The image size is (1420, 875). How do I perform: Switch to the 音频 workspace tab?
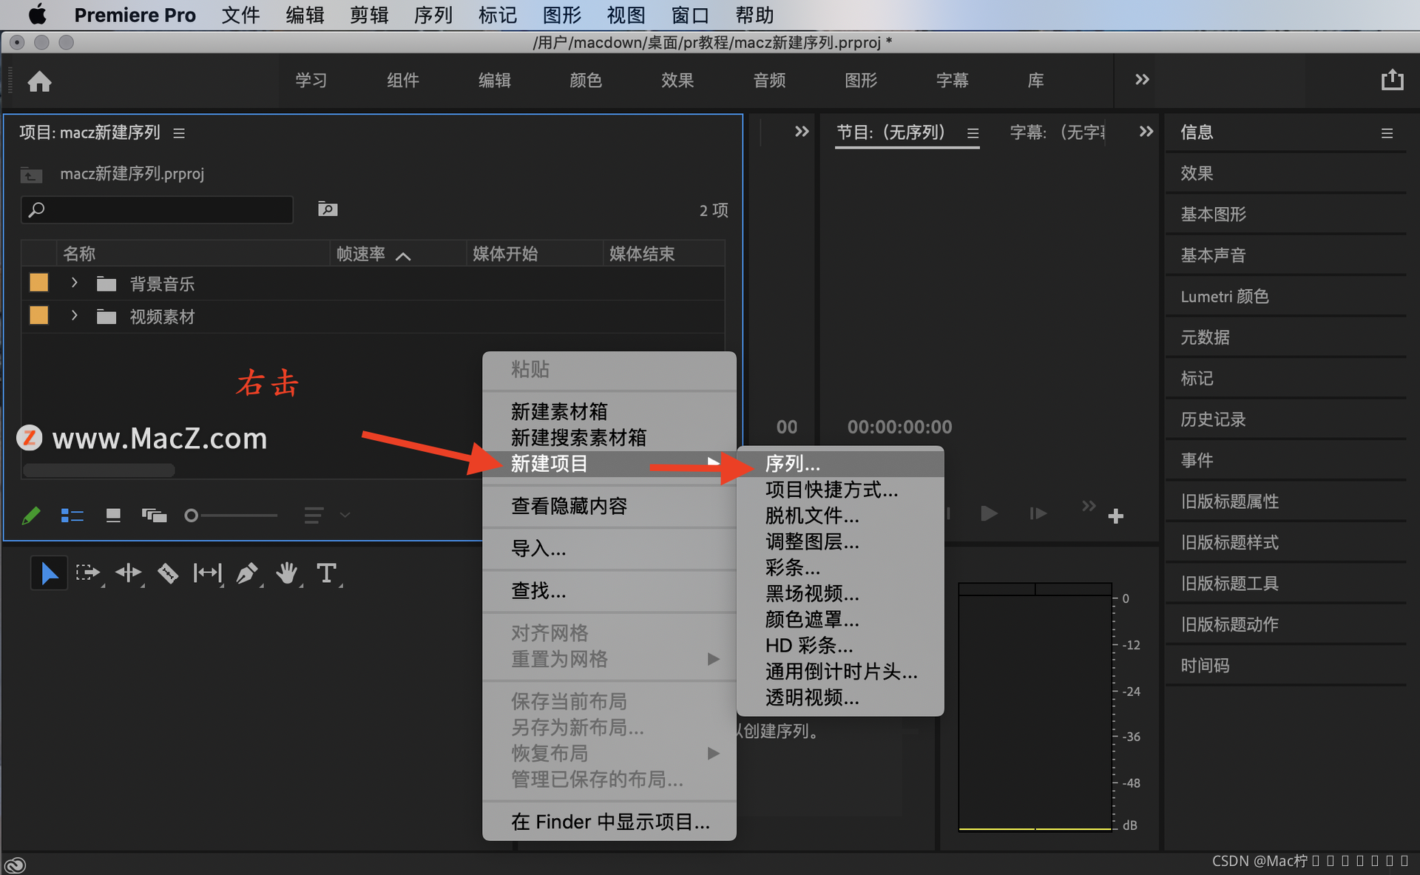click(x=769, y=80)
